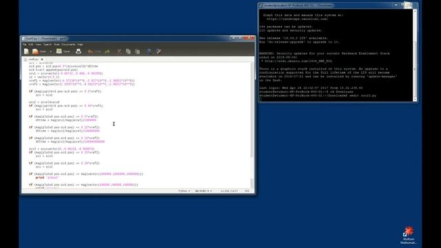Screen dimensions: 441x248
Task: Click the Open file icon in gedit toolbar
Action: (35, 52)
